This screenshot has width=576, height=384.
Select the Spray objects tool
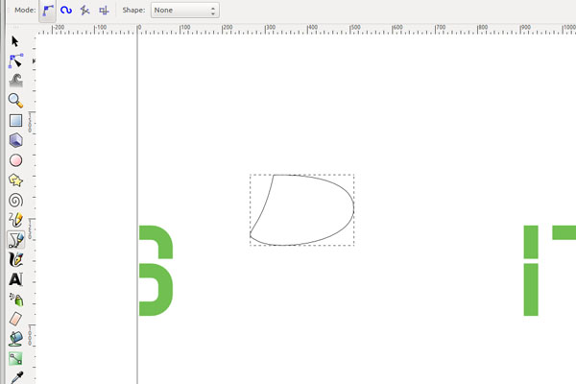(16, 300)
